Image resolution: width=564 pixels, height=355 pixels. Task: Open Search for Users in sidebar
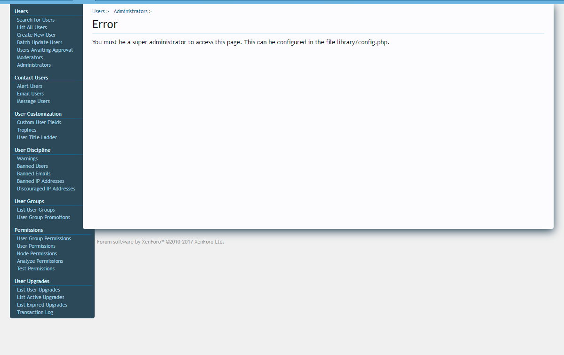36,20
